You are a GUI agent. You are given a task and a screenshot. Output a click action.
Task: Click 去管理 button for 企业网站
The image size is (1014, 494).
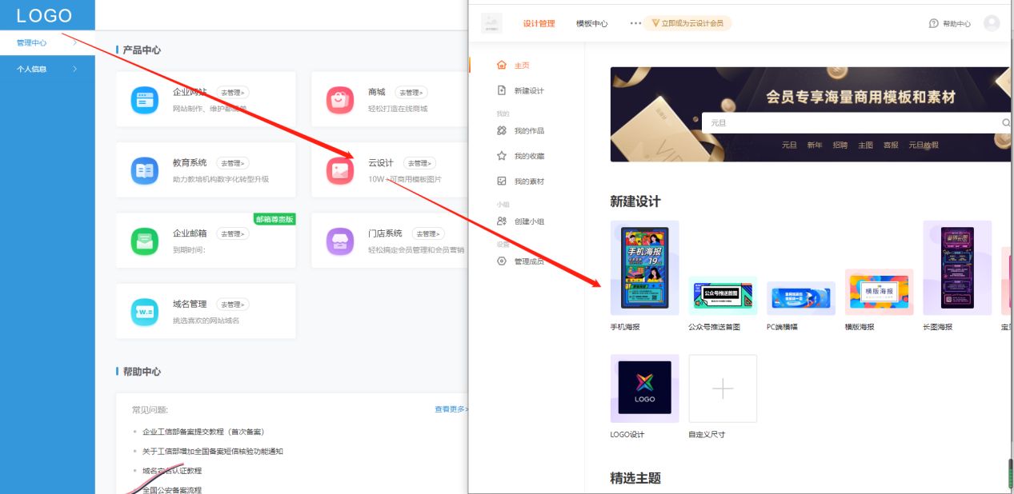[x=233, y=93]
